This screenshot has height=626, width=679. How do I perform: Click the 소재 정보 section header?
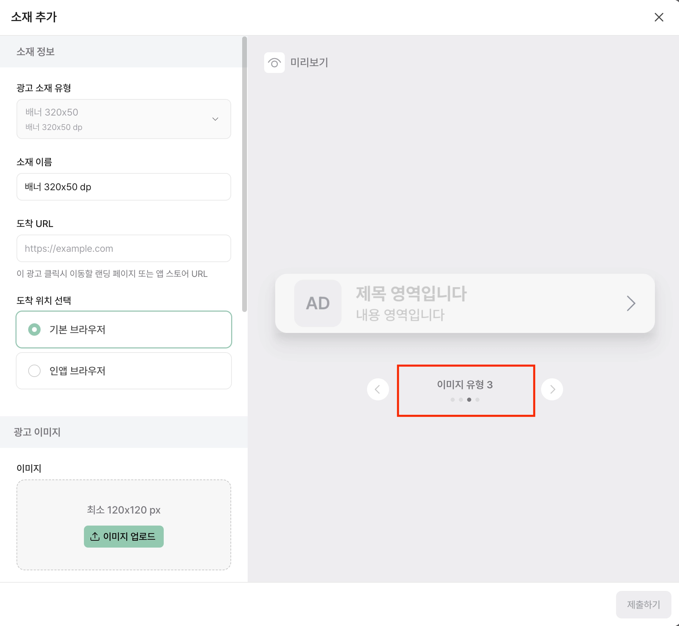(36, 52)
